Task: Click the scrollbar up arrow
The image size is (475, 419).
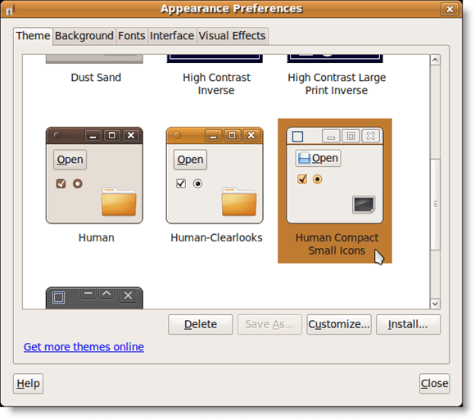Action: tap(436, 60)
